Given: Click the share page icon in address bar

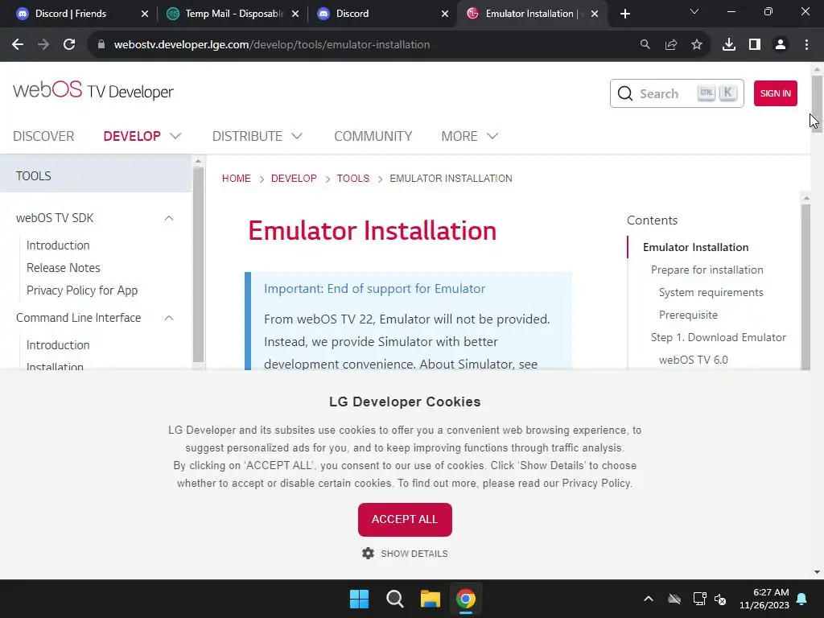Looking at the screenshot, I should coord(671,45).
